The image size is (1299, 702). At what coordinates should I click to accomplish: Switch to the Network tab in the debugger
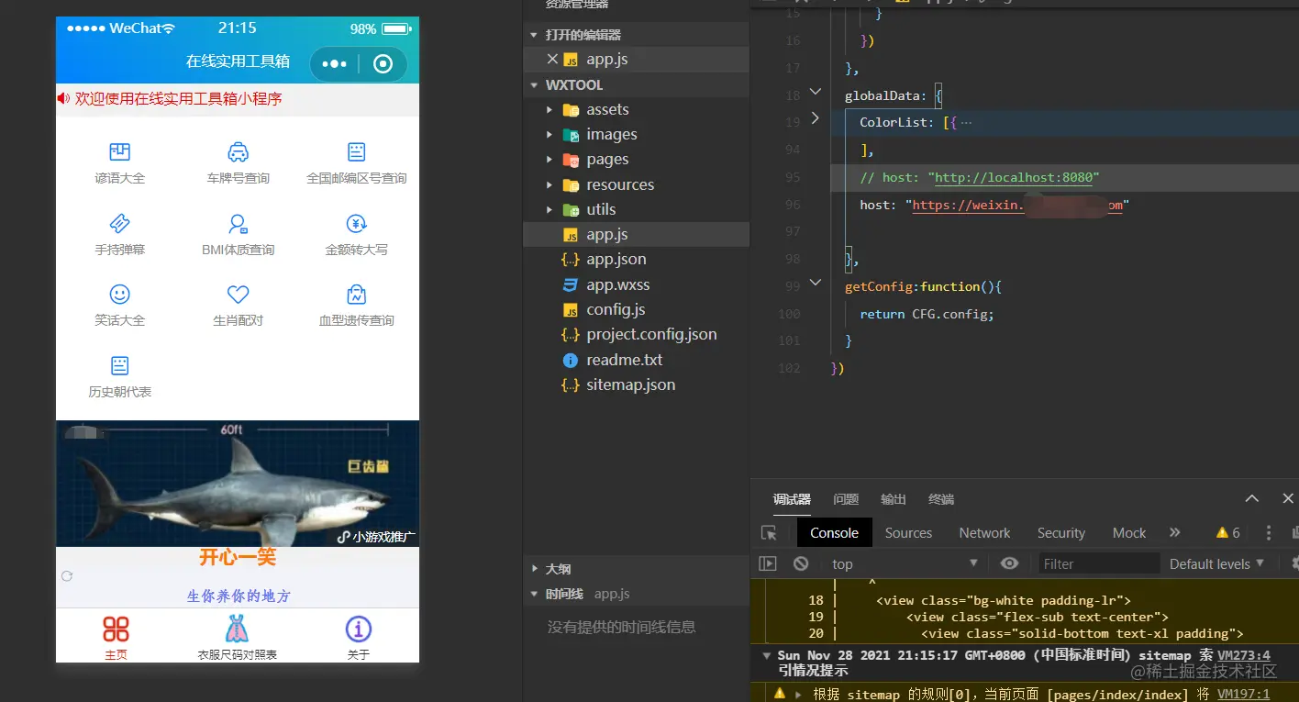point(983,532)
